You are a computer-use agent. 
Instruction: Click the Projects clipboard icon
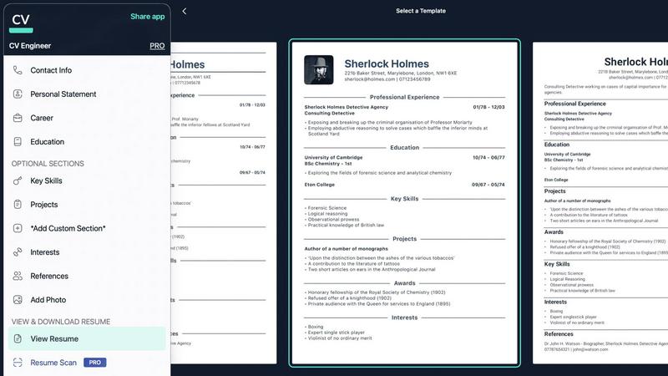18,205
